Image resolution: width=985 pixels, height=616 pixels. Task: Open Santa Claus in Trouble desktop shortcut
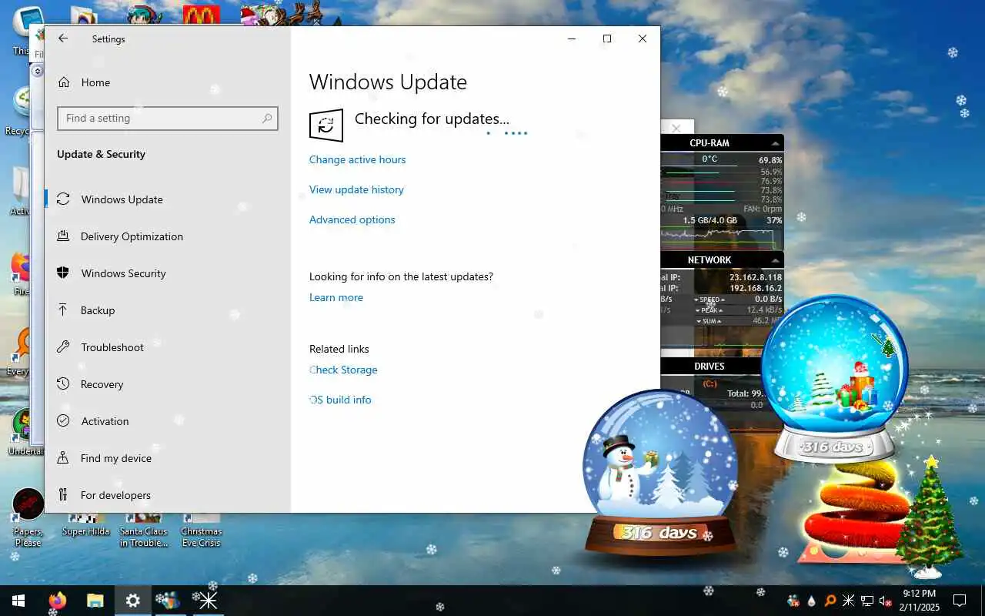click(143, 530)
